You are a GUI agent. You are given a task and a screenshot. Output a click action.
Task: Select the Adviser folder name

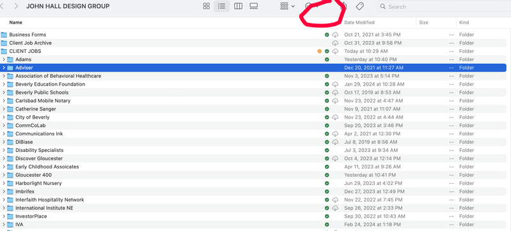click(x=24, y=68)
